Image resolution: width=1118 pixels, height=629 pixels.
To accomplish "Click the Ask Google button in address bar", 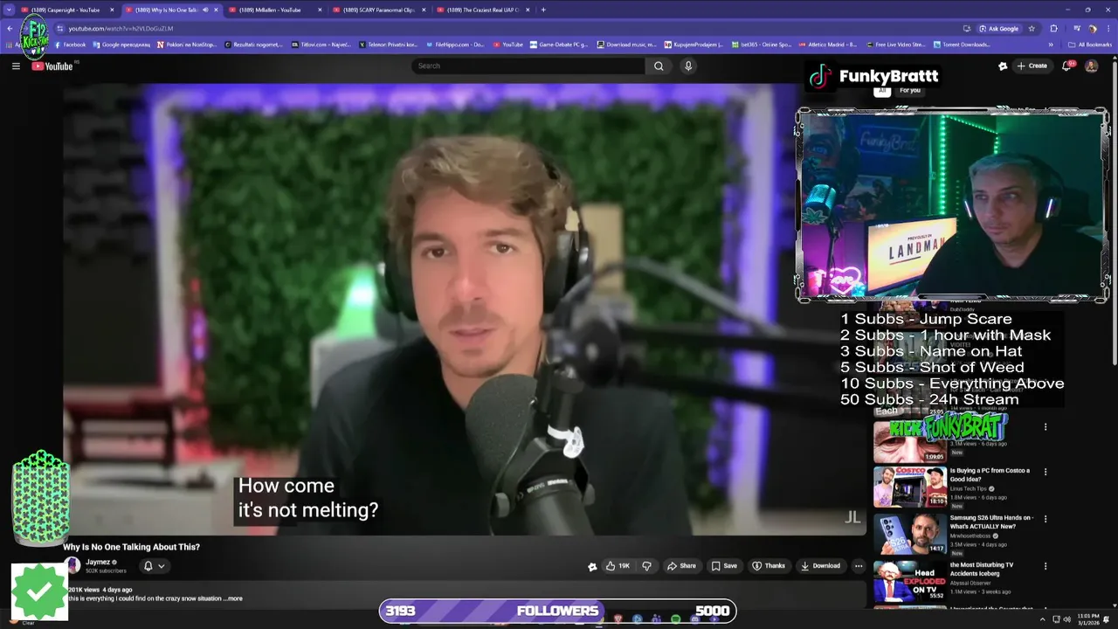I will (x=999, y=28).
